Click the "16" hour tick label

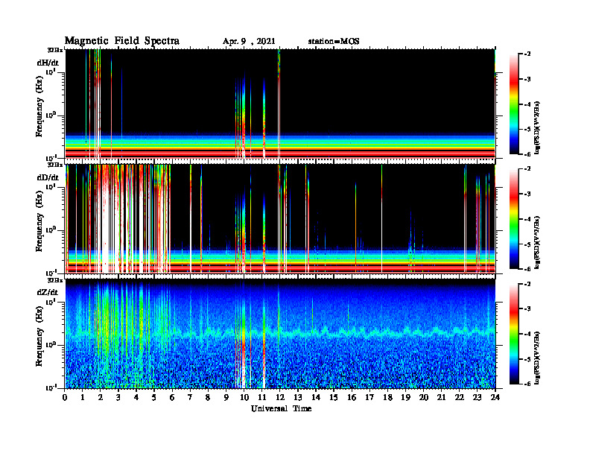[x=352, y=397]
